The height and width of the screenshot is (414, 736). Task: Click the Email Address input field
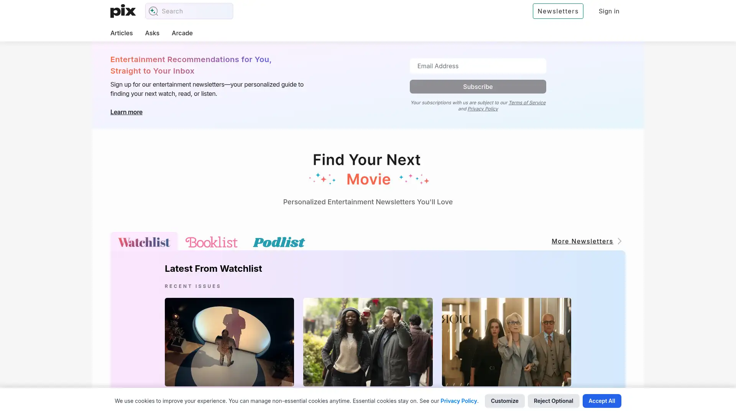coord(478,66)
